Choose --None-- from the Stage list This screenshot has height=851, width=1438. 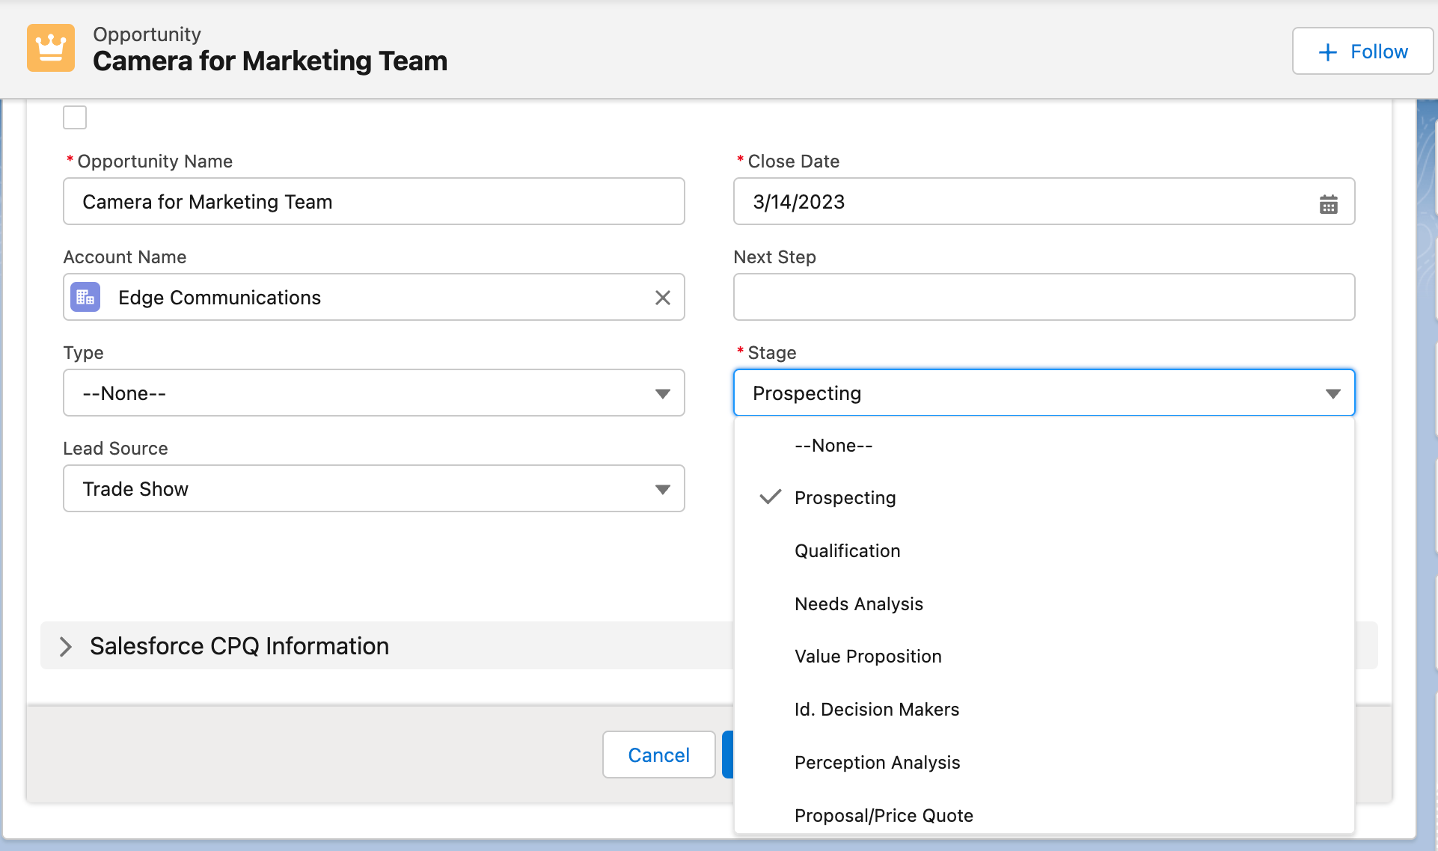click(833, 445)
